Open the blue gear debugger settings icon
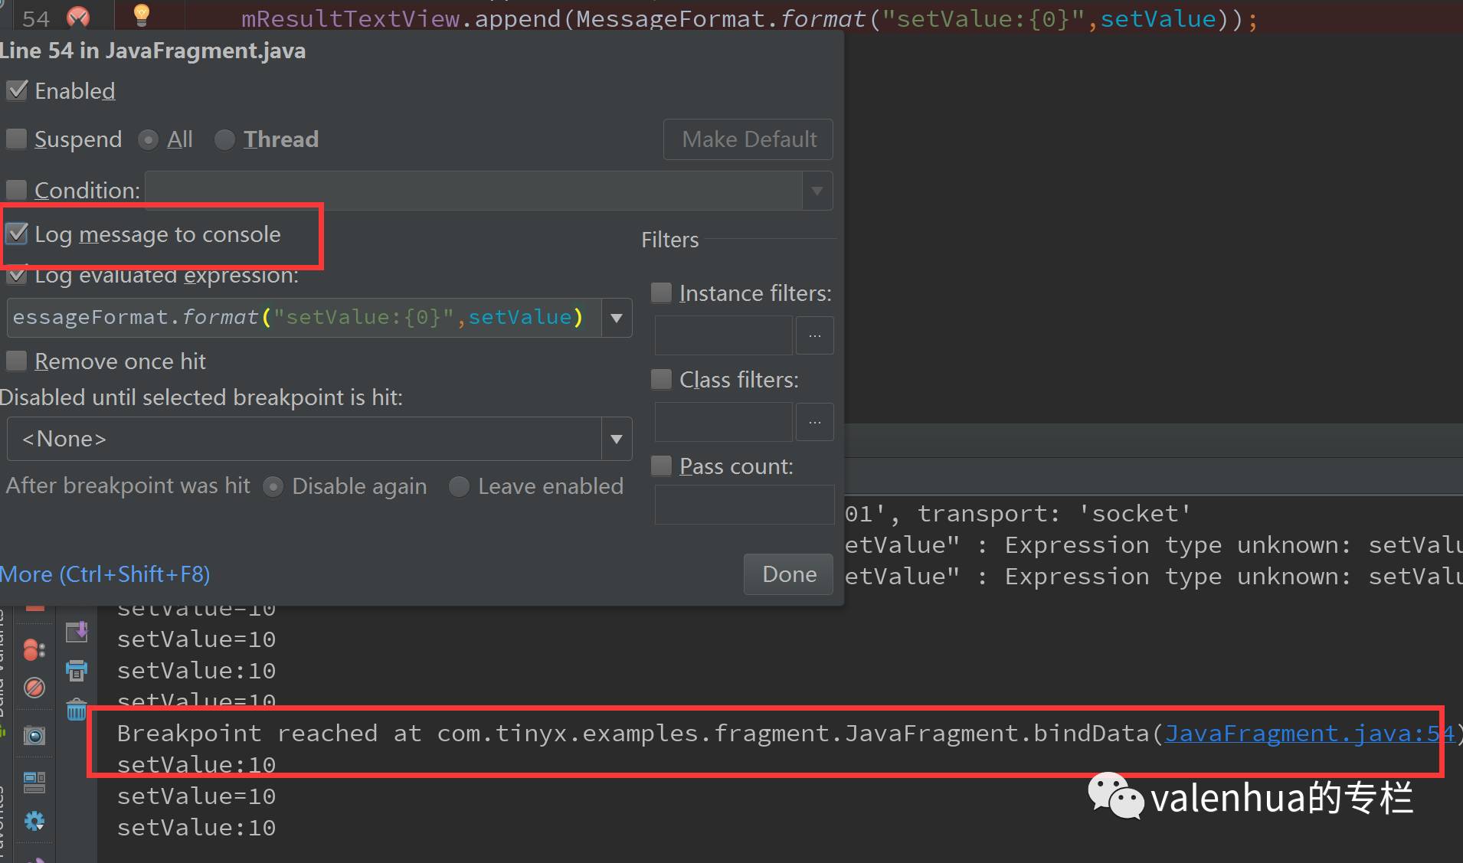This screenshot has width=1463, height=863. [x=34, y=822]
